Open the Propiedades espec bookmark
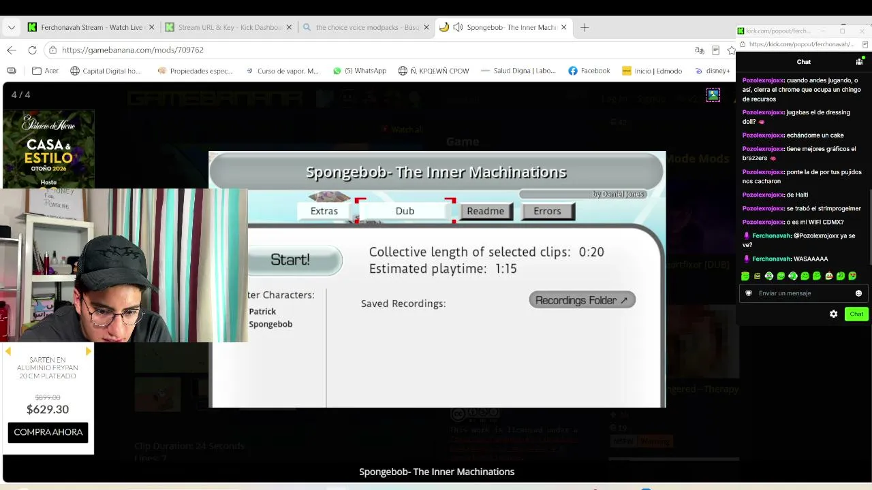Screen dimensions: 872x490 click(195, 71)
